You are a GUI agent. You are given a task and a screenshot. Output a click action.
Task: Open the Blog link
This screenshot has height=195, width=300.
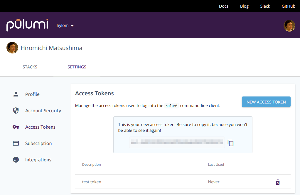pyautogui.click(x=244, y=6)
